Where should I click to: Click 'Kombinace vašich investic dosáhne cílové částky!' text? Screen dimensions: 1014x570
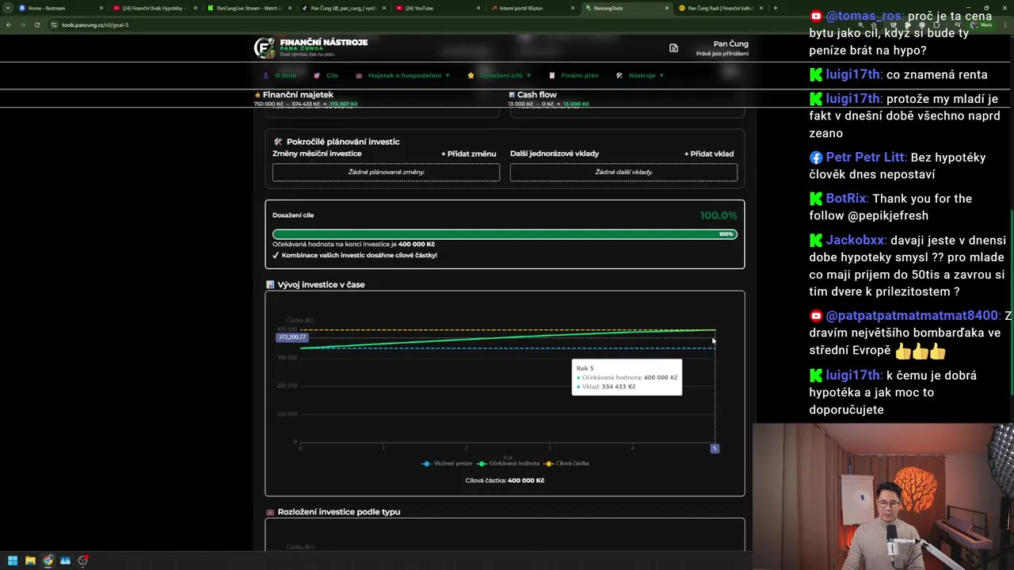tap(360, 255)
